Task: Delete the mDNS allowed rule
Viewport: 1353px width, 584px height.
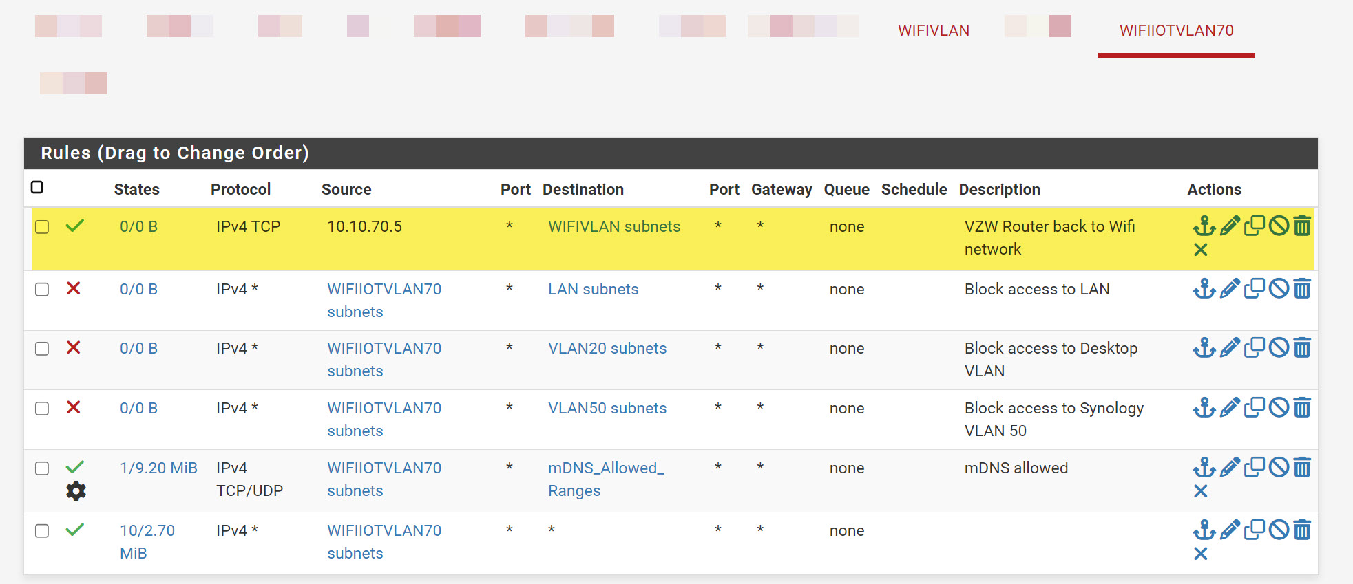Action: pos(1302,468)
